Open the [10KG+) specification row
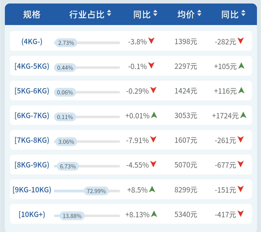The width and height of the screenshot is (261, 232). (32, 214)
